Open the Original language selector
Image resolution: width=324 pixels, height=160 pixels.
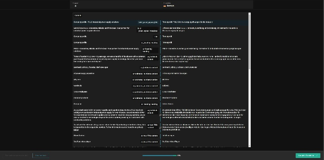pos(116,5)
